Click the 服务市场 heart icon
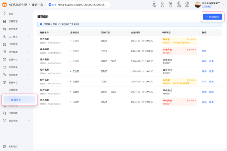The height and width of the screenshot is (151, 227). 5,121
